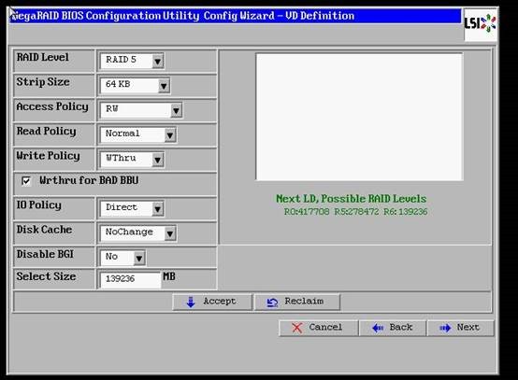Click the Next LD, Possible RAID Levels heading
The height and width of the screenshot is (380, 518).
click(352, 199)
